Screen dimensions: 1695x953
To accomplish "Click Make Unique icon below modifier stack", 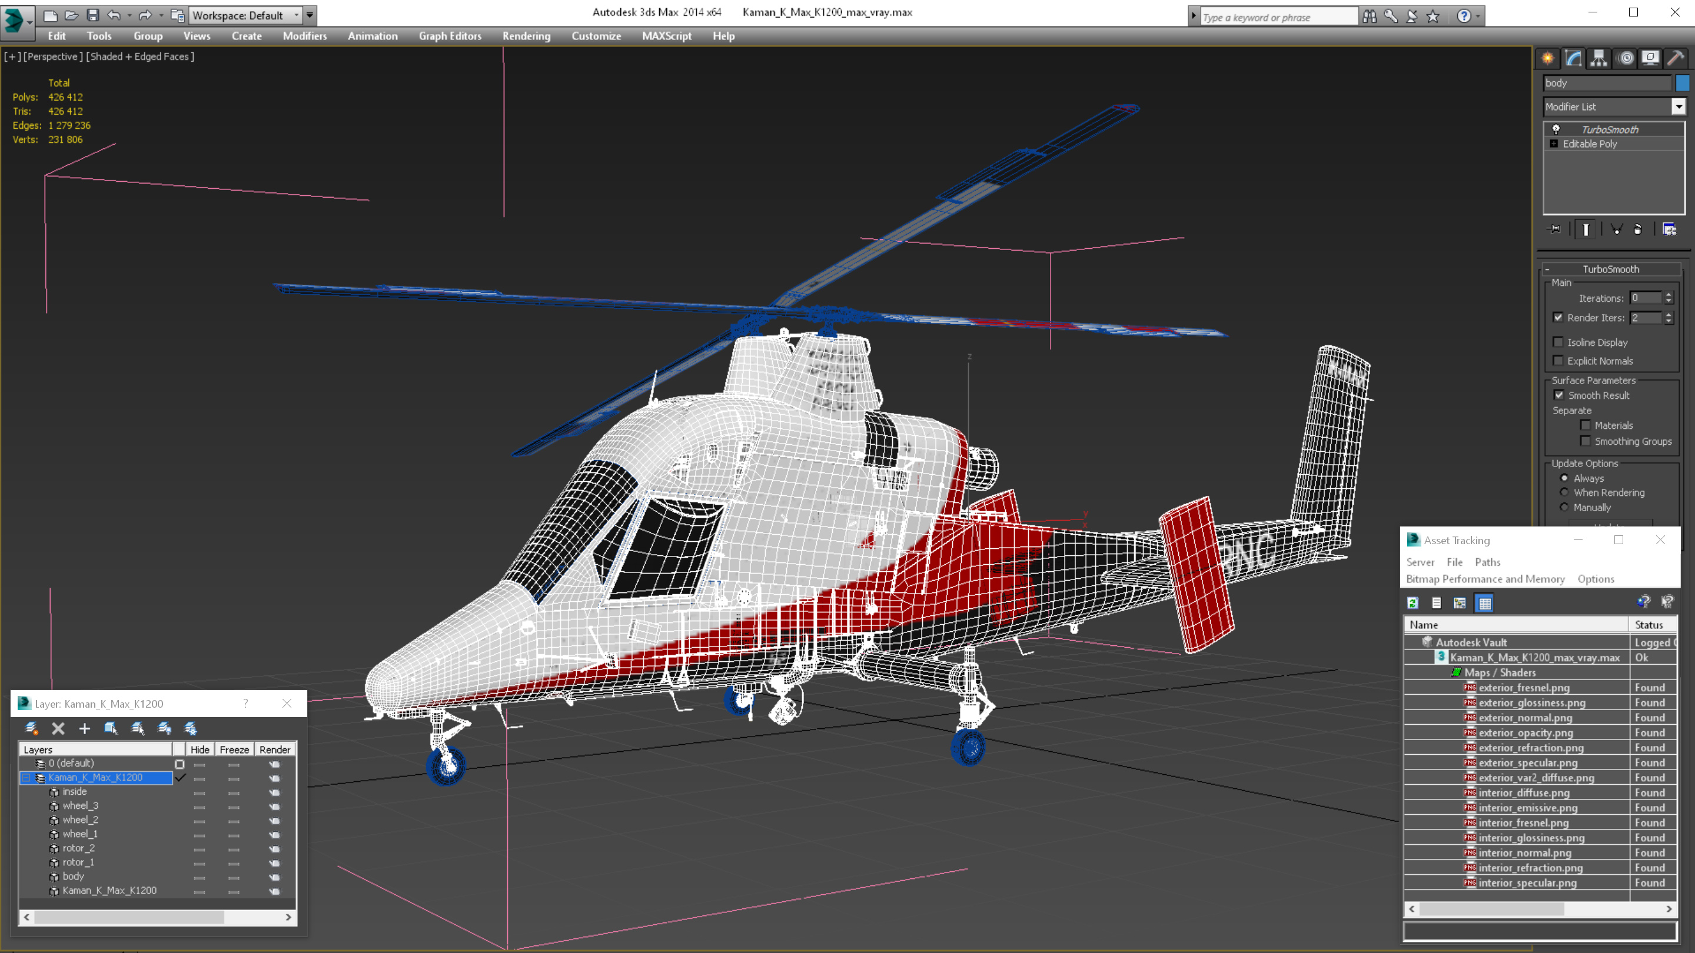I will (1616, 229).
